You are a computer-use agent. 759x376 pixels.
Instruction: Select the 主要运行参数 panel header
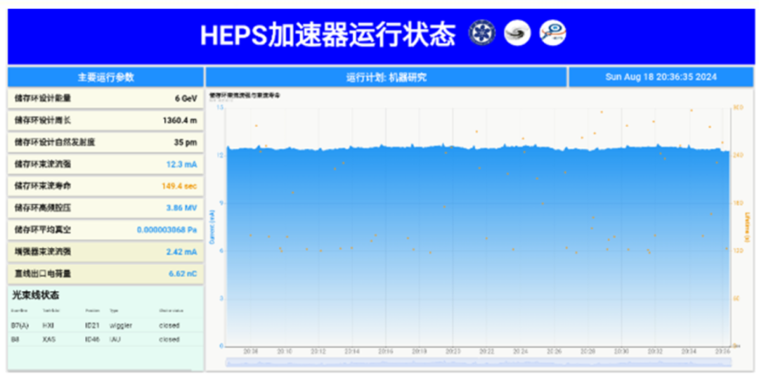click(105, 77)
